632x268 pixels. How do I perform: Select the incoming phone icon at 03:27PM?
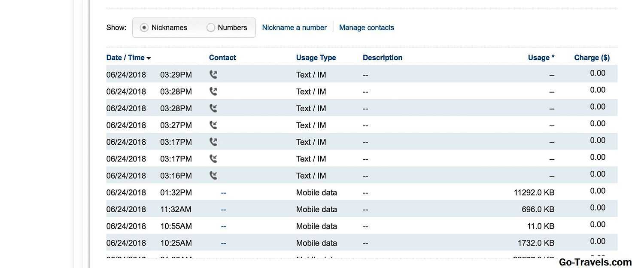[x=213, y=125]
